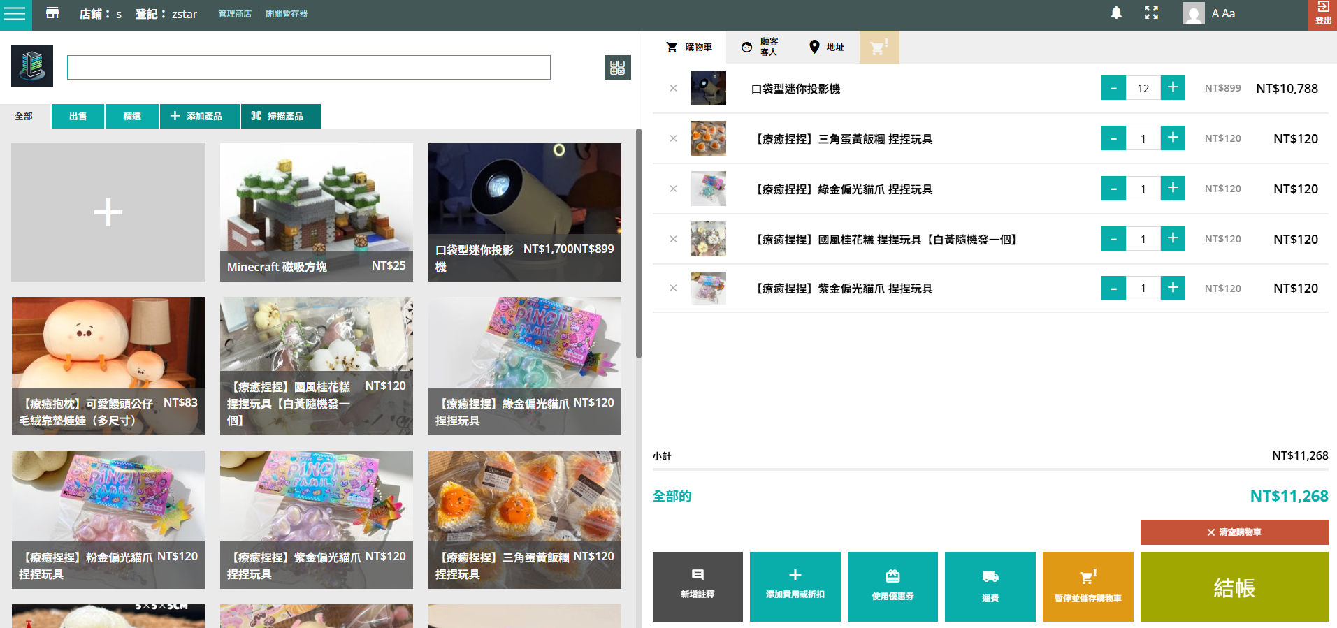Click 運費 shipping truck button

click(990, 587)
